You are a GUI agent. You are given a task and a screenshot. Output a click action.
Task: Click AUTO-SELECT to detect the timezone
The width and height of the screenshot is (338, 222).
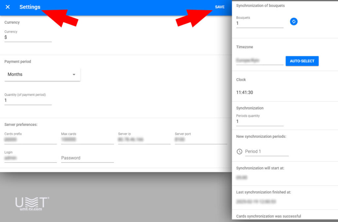[302, 61]
